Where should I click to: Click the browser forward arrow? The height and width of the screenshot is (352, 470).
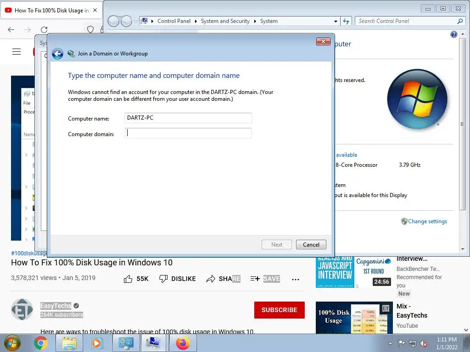(x=28, y=29)
